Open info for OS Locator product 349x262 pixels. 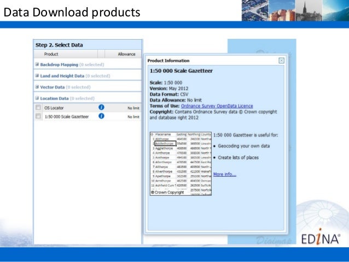[x=101, y=108]
